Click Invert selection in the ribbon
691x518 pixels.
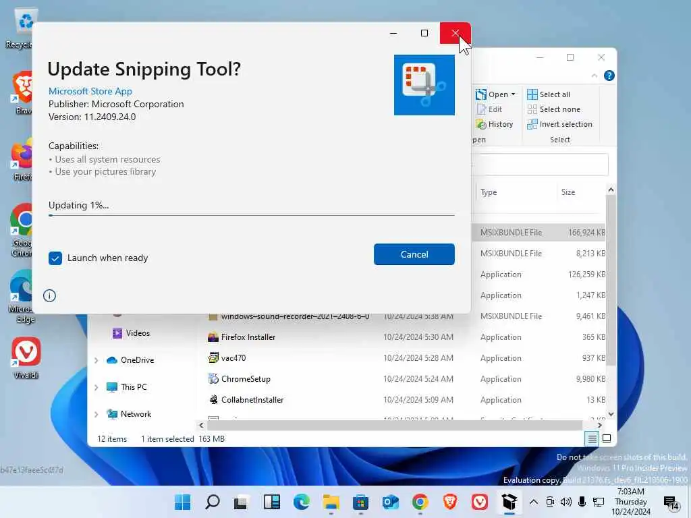(559, 124)
